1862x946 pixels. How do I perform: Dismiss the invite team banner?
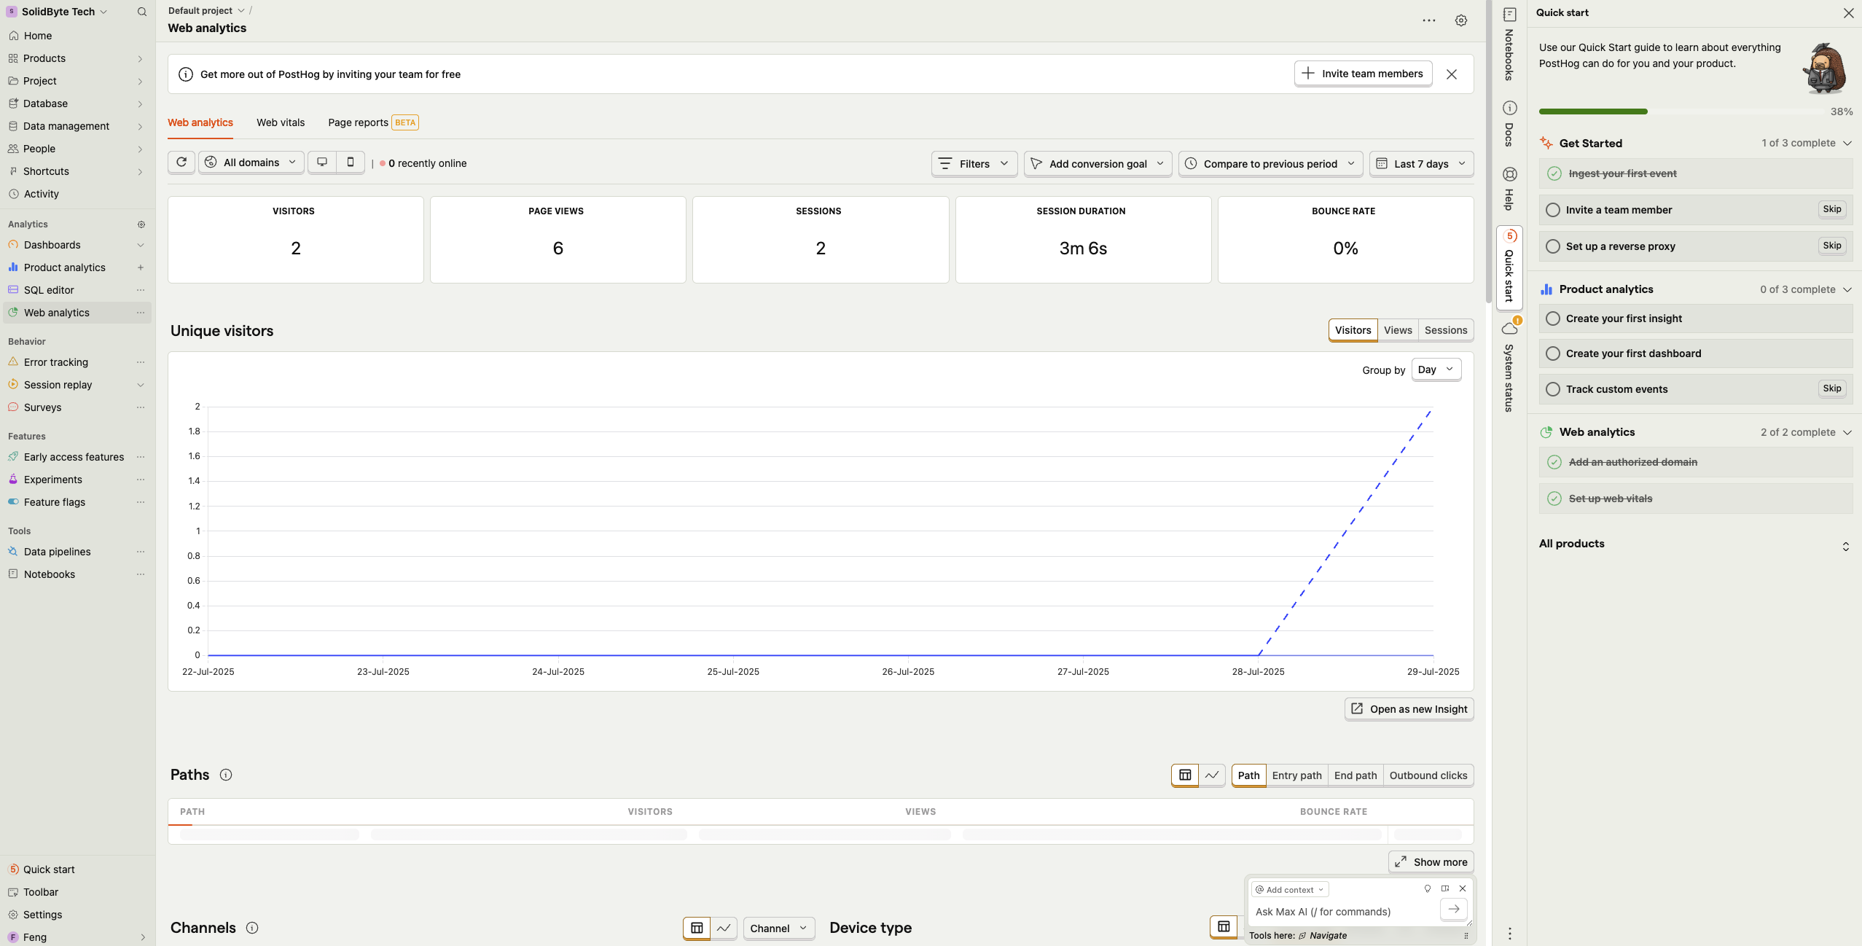pyautogui.click(x=1451, y=74)
